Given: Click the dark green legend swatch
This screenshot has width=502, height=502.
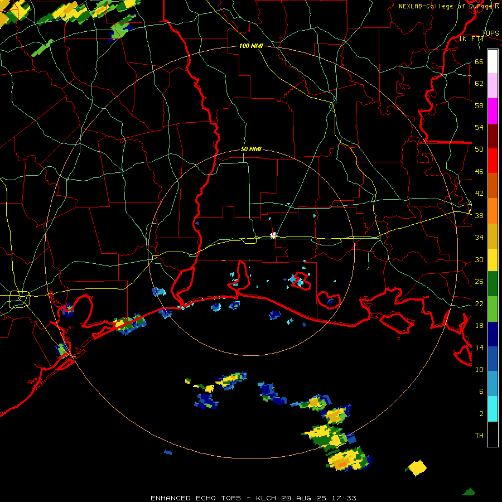Looking at the screenshot, I should pos(493,284).
